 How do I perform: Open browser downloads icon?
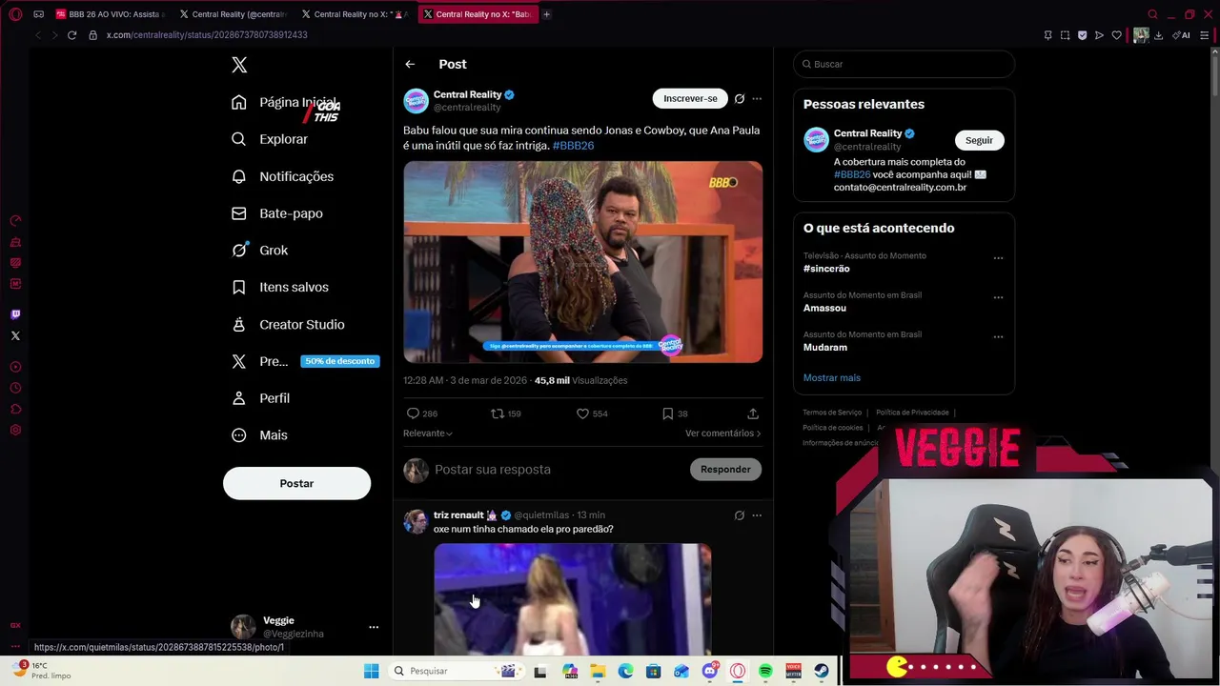coord(1158,35)
